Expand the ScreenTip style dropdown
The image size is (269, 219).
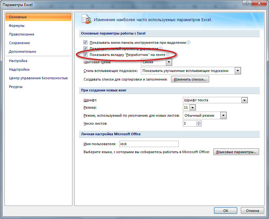point(237,71)
